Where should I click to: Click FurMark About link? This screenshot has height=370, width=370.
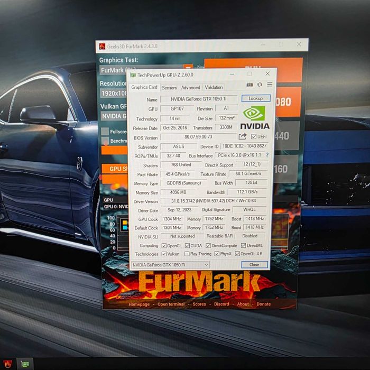pos(243,304)
